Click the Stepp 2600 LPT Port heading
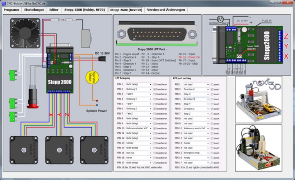295x180 pixels. pyautogui.click(x=152, y=49)
